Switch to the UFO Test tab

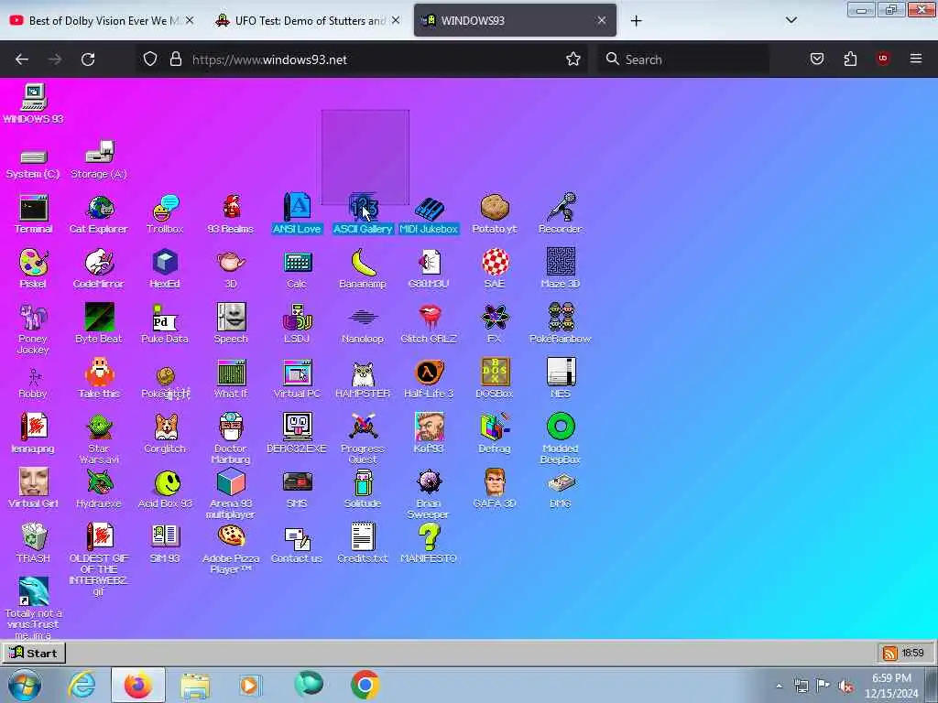pyautogui.click(x=309, y=20)
